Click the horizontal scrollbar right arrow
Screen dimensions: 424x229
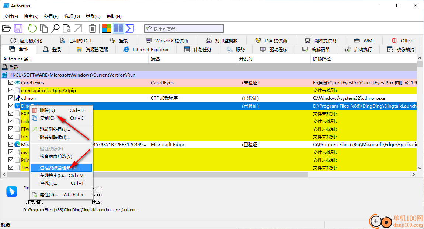[414, 175]
